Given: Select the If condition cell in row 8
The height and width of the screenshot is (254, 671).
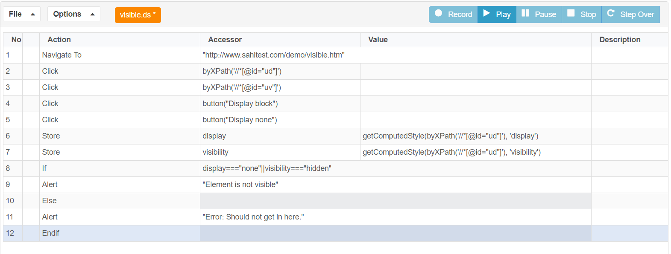Looking at the screenshot, I should click(x=396, y=169).
